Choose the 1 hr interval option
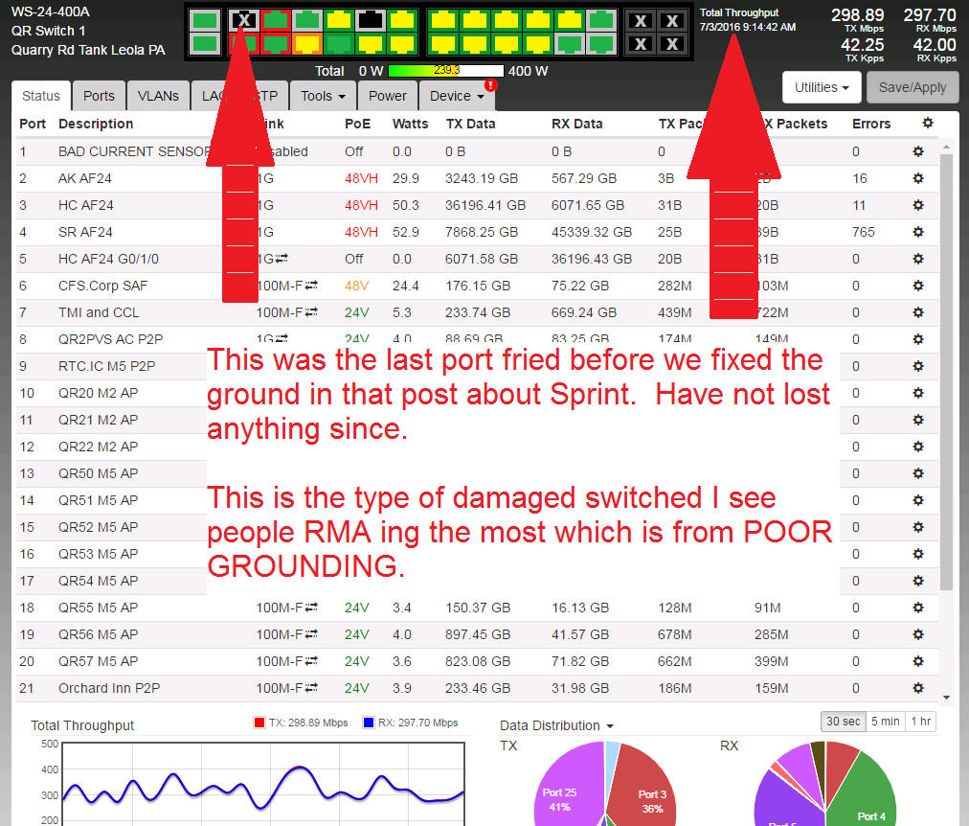 coord(922,722)
